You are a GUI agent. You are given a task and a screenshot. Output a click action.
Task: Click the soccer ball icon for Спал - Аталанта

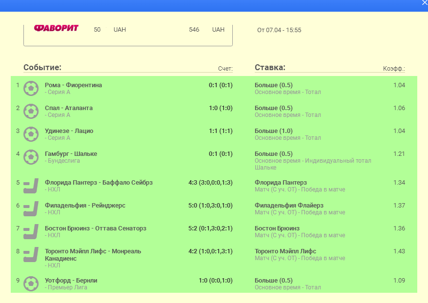coord(31,111)
